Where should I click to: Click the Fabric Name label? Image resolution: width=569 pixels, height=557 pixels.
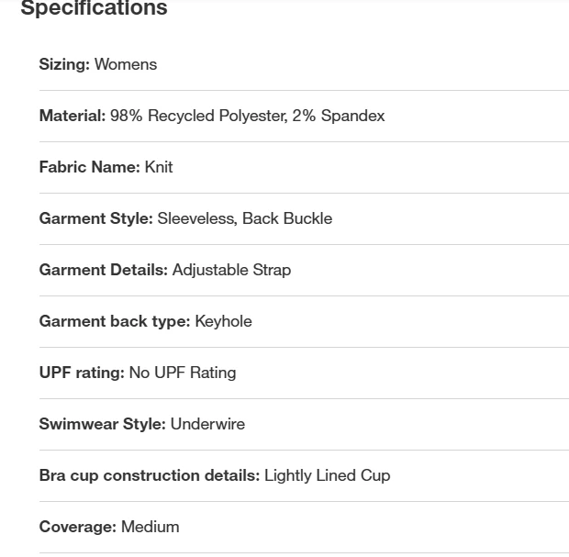(x=89, y=167)
